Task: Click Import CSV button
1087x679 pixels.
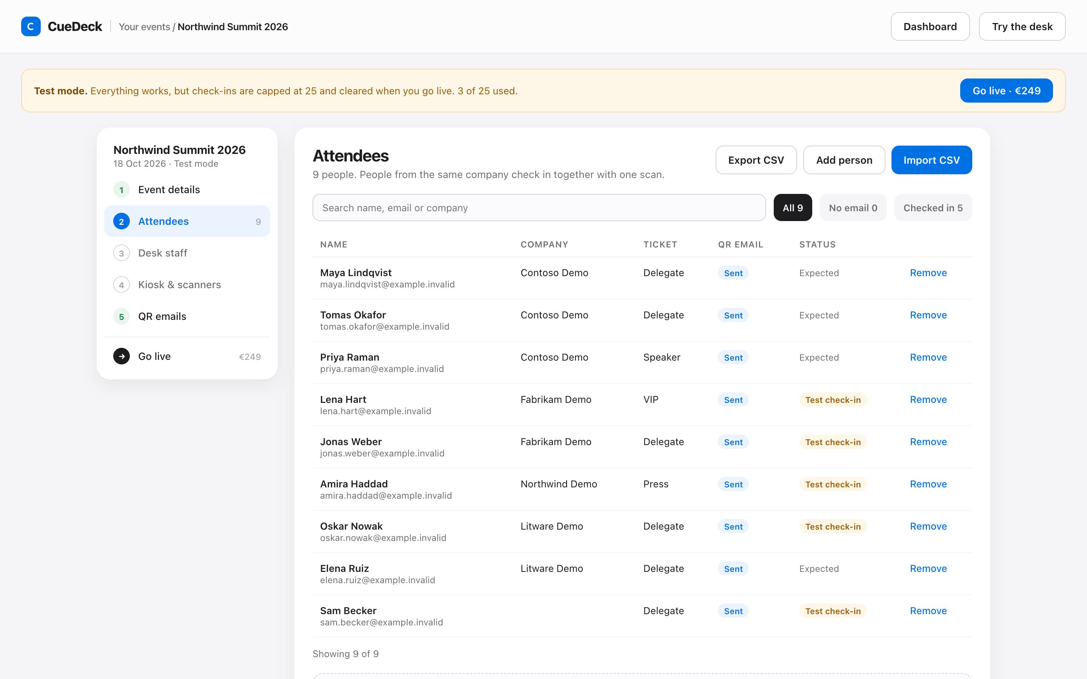Action: 931,160
